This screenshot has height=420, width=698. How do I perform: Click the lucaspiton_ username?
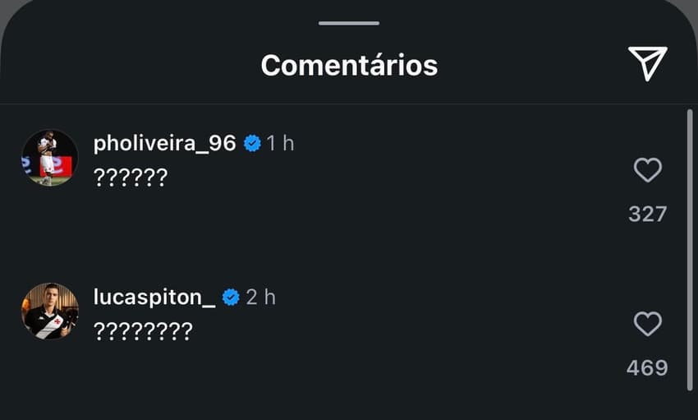coord(154,297)
